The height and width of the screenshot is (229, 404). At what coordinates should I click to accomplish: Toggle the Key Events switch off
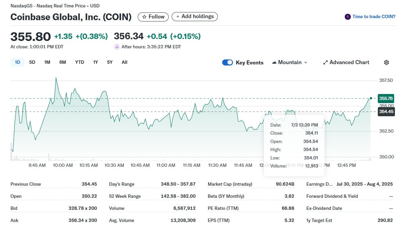click(228, 62)
